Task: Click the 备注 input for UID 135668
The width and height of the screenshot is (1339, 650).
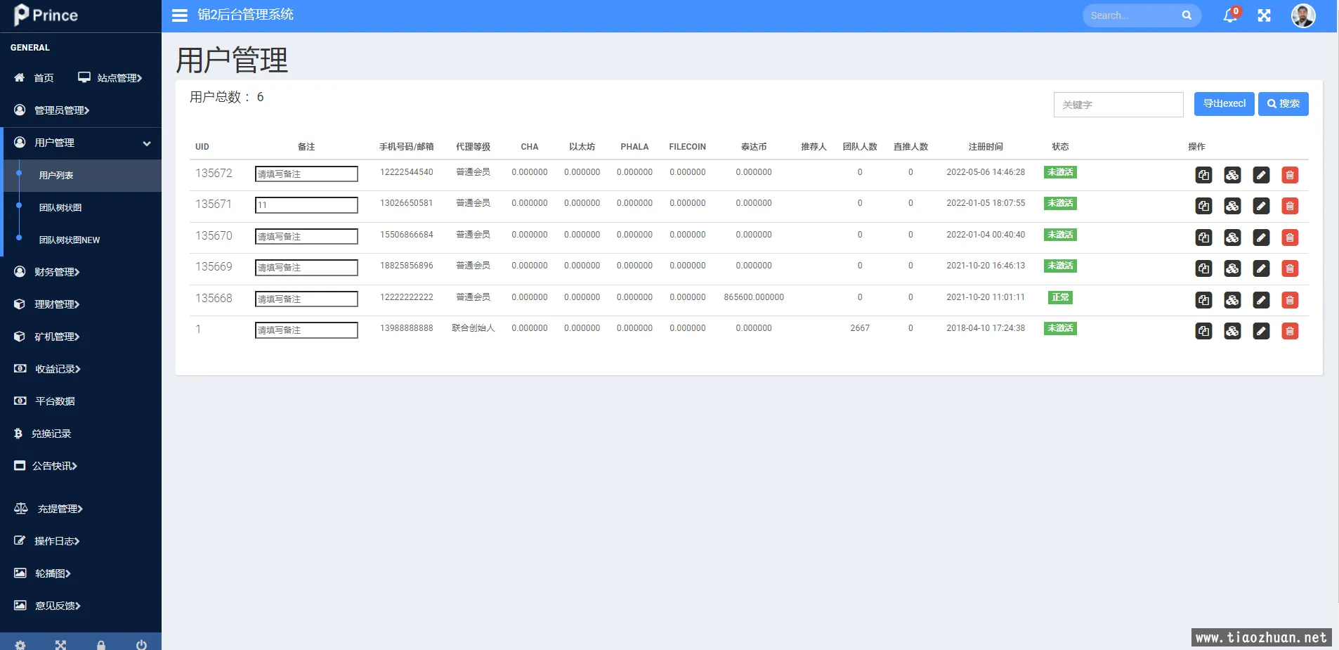Action: [x=306, y=299]
